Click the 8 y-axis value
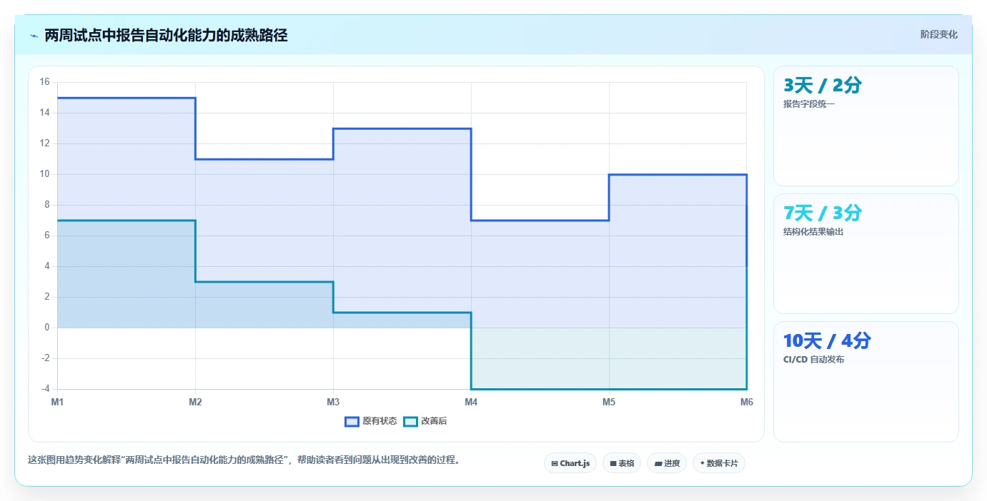 tap(46, 205)
